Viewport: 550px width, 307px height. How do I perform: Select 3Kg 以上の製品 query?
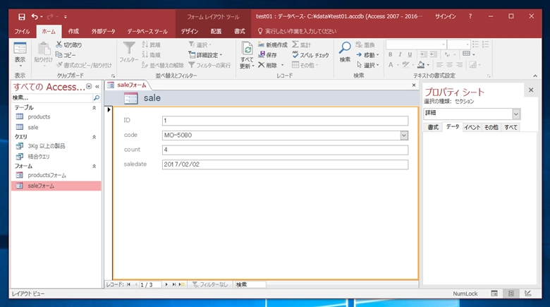47,146
